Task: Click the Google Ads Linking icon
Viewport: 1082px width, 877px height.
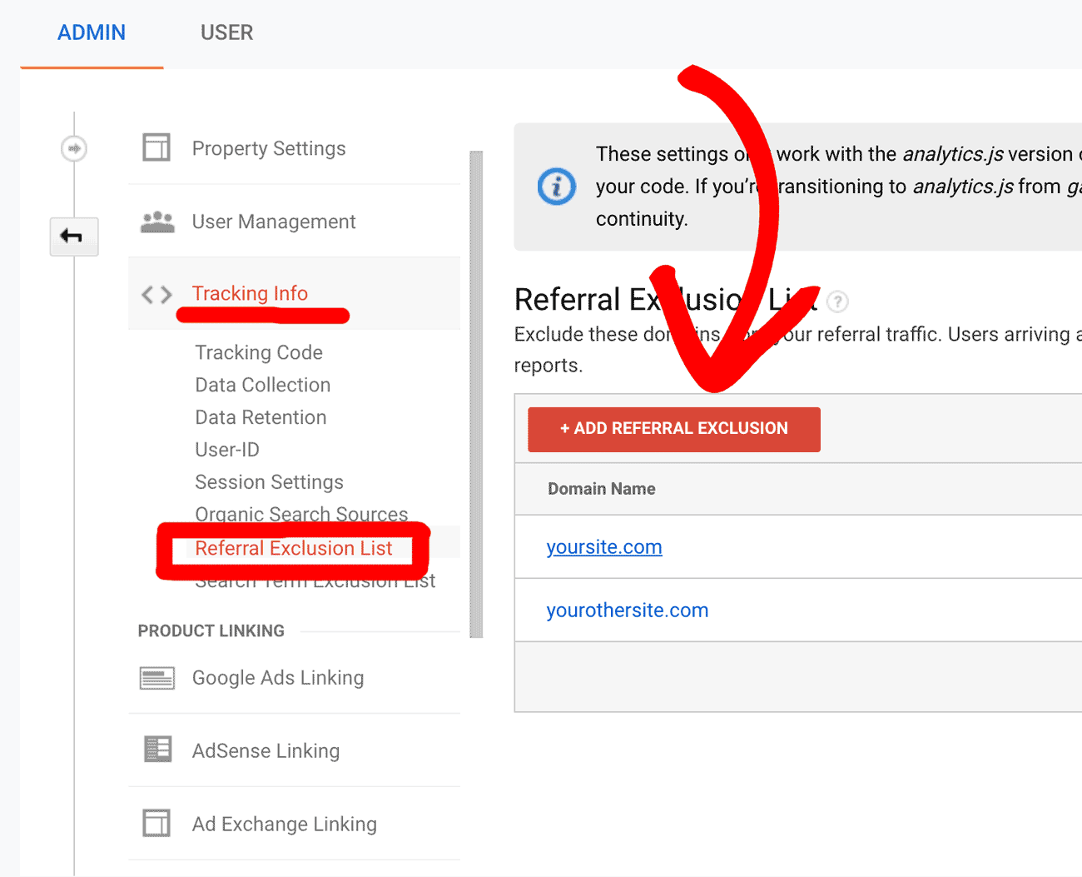Action: [157, 678]
